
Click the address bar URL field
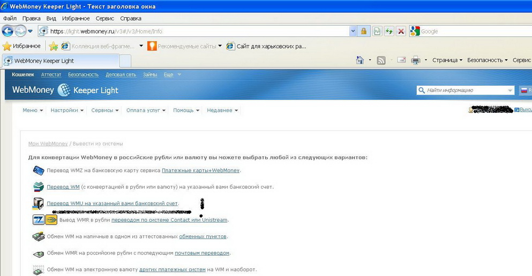click(193, 31)
